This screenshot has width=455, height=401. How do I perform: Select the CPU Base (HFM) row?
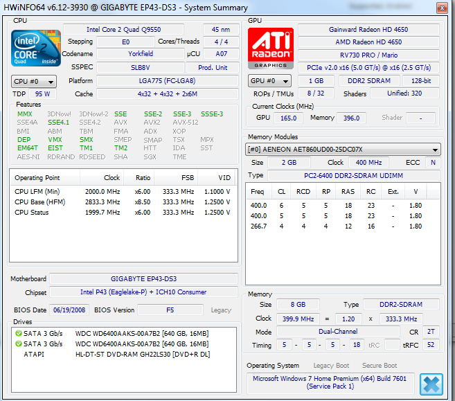[123, 202]
